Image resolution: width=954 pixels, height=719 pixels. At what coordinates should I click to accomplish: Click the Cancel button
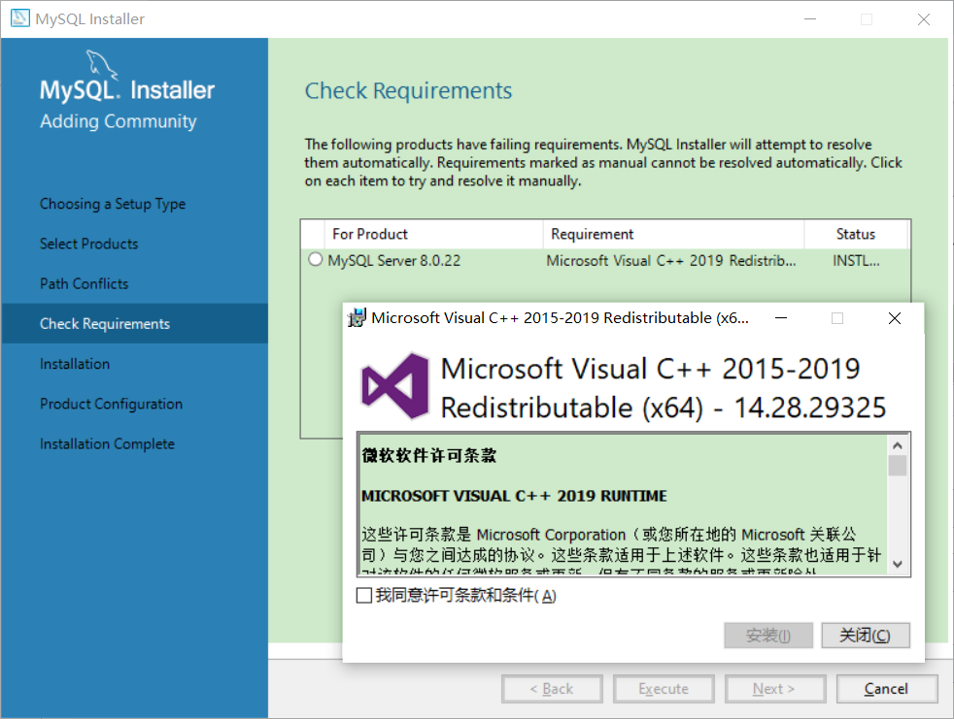887,689
